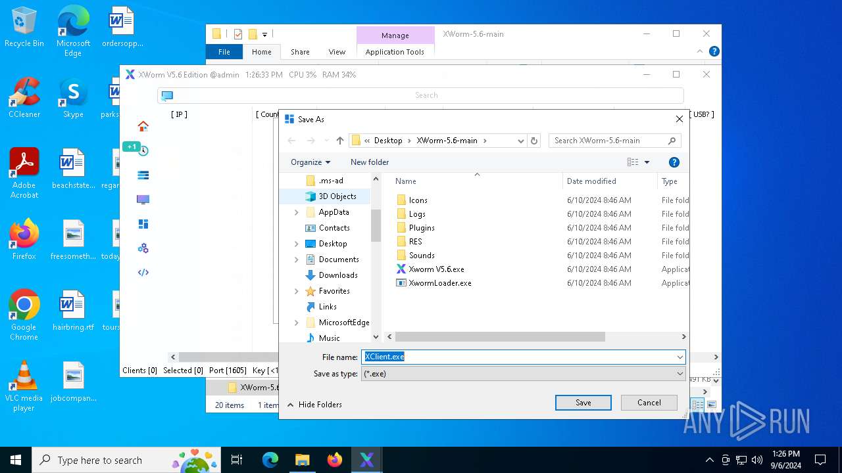The height and width of the screenshot is (473, 842).
Task: Switch to the Home ribbon tab
Action: (261, 52)
